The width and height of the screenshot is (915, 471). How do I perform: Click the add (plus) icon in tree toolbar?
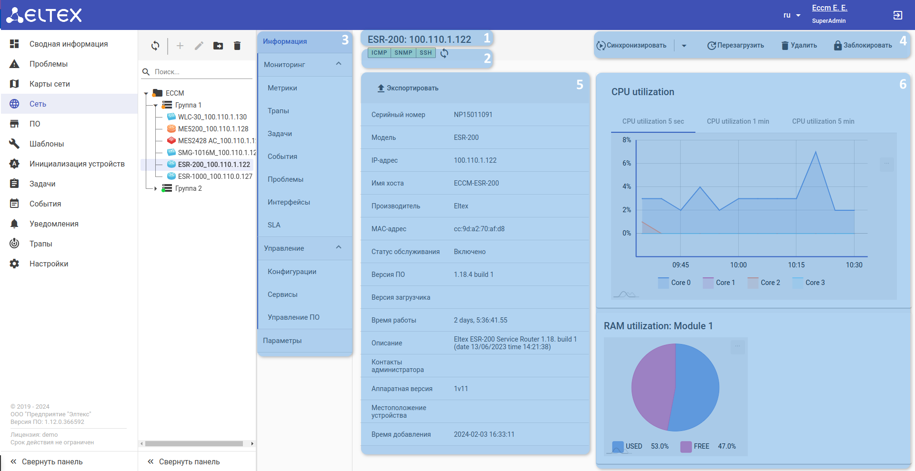180,46
